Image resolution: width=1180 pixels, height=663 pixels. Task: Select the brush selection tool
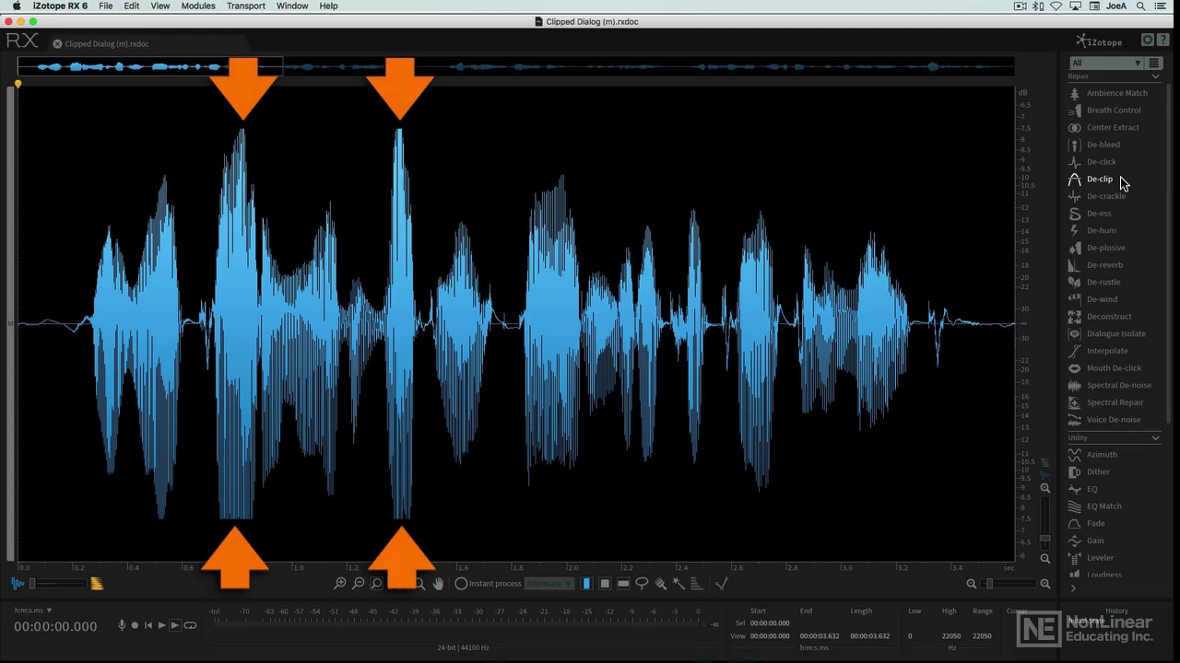point(660,584)
